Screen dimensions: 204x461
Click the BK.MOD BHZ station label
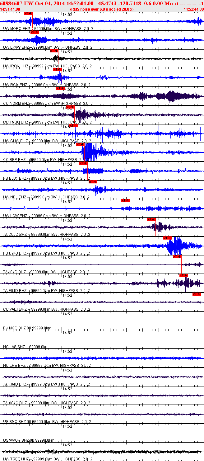(x=14, y=328)
